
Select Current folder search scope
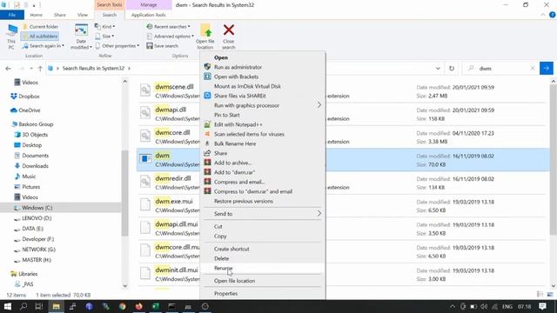pos(40,27)
